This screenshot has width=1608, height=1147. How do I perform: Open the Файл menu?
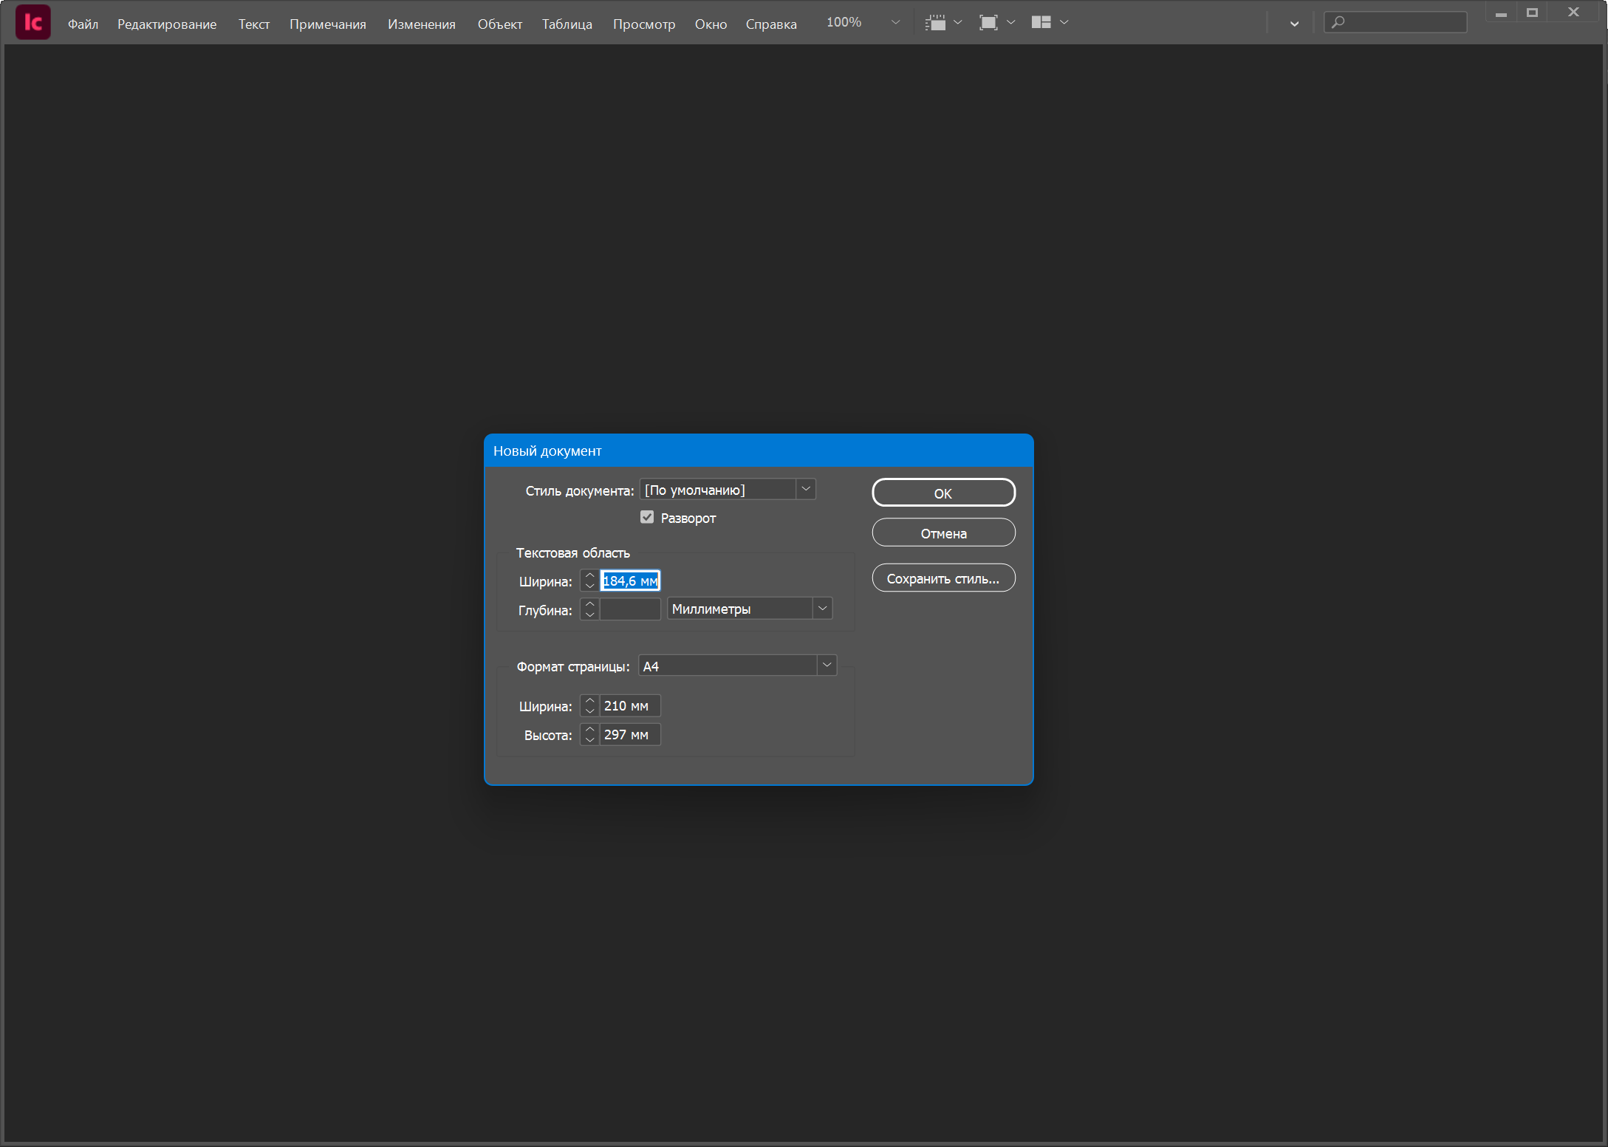(x=83, y=24)
